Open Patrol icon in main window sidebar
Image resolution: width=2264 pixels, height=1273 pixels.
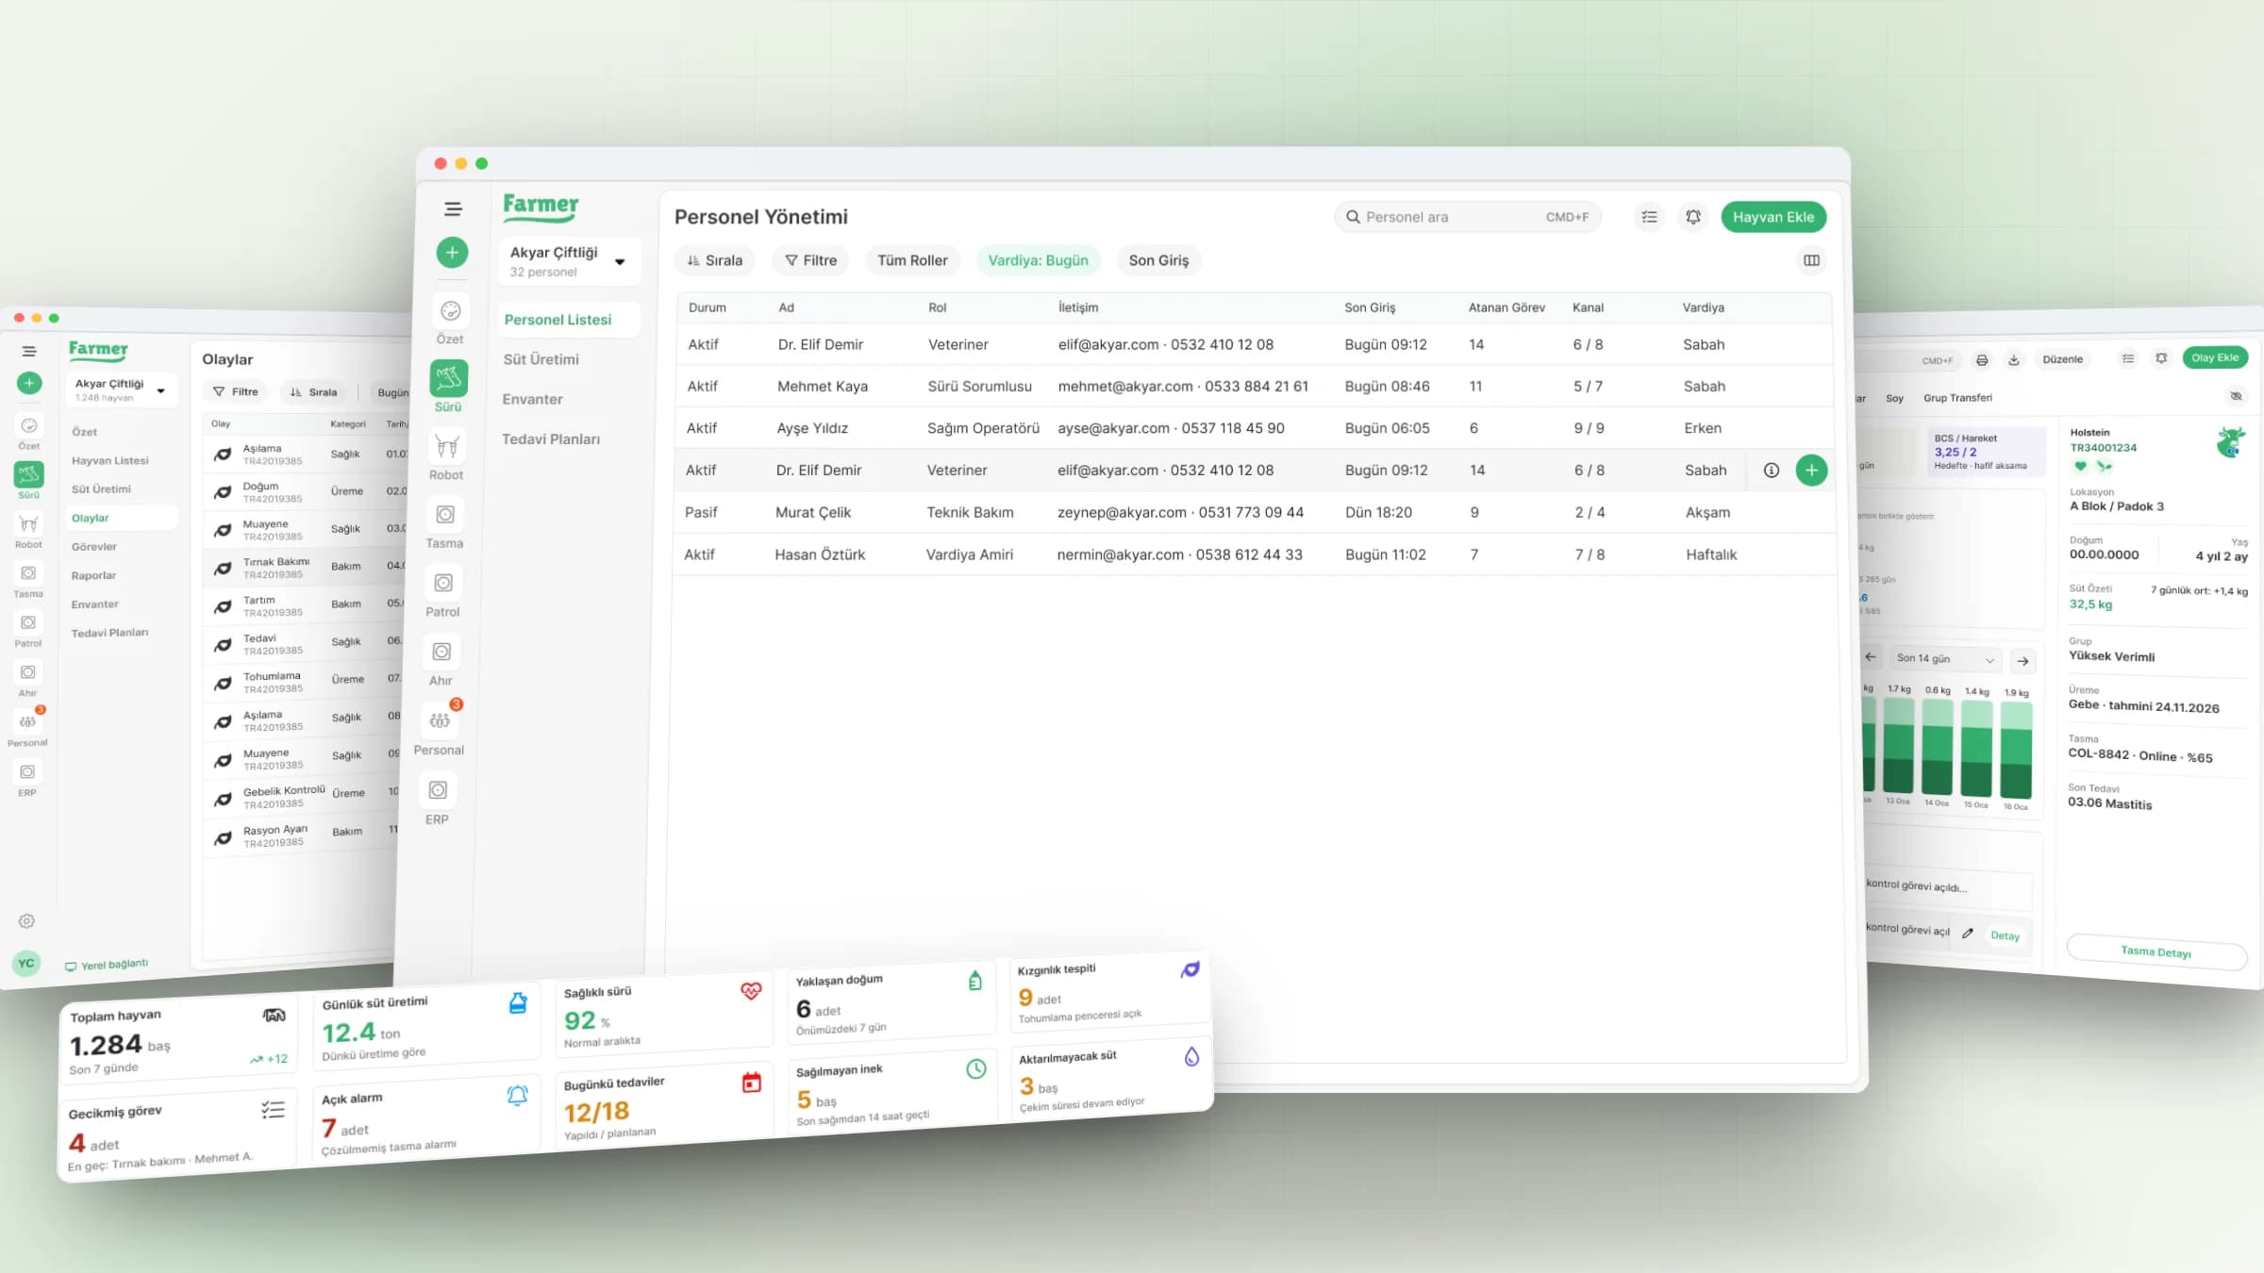442,584
